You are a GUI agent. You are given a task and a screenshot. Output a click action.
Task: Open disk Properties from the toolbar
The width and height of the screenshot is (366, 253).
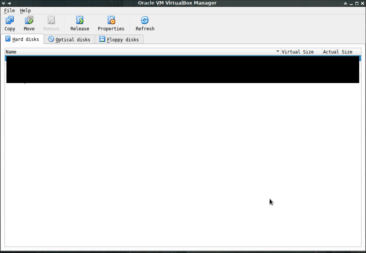coord(111,24)
